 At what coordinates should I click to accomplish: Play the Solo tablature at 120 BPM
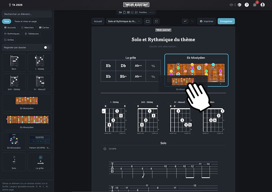[x=105, y=149]
